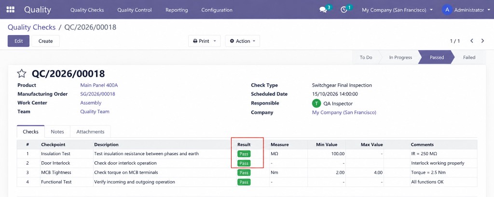Screen dimensions: 494x197
Task: Open the Print dropdown
Action: [205, 41]
